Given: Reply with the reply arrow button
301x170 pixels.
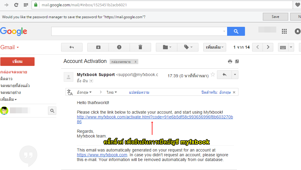Looking at the screenshot, I should [x=224, y=75].
